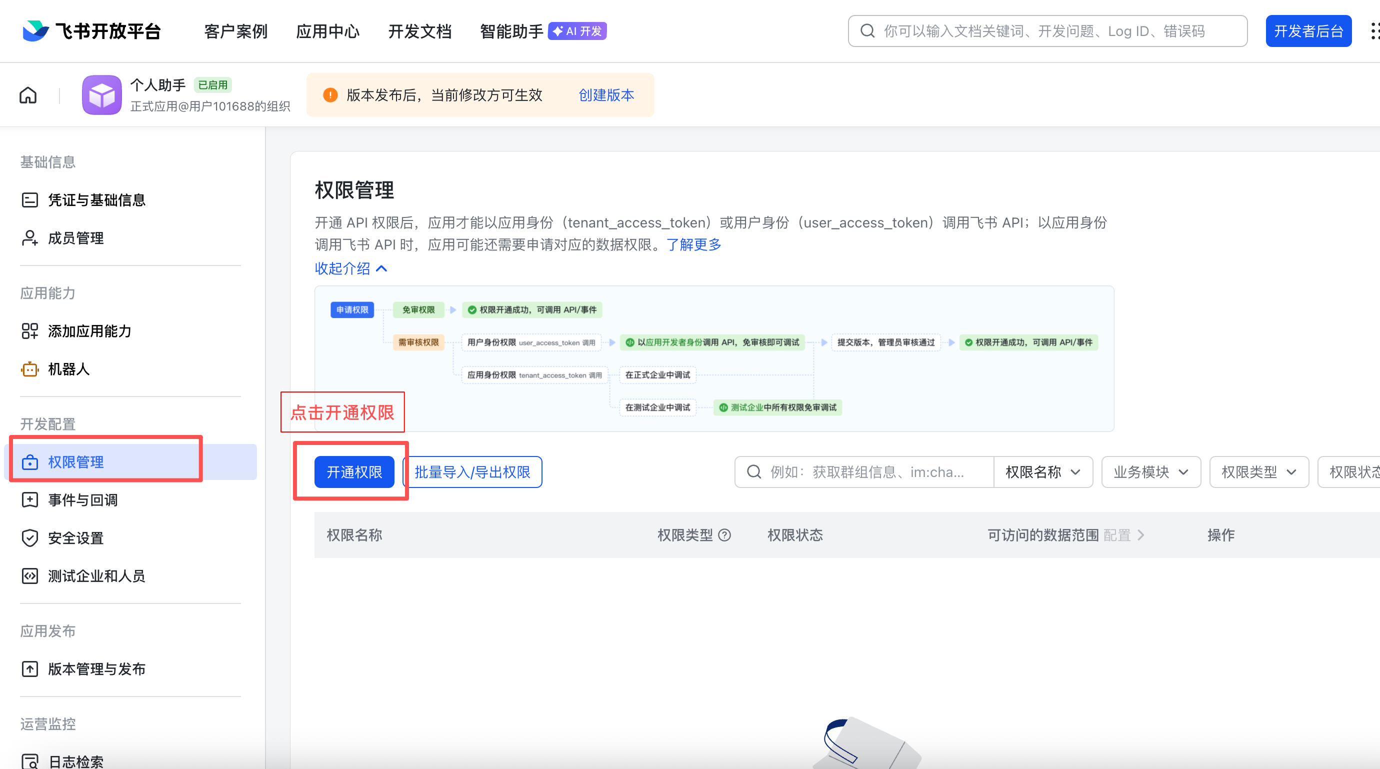The image size is (1380, 769).
Task: Open 凭证与基础信息 via its card icon
Action: click(x=29, y=199)
